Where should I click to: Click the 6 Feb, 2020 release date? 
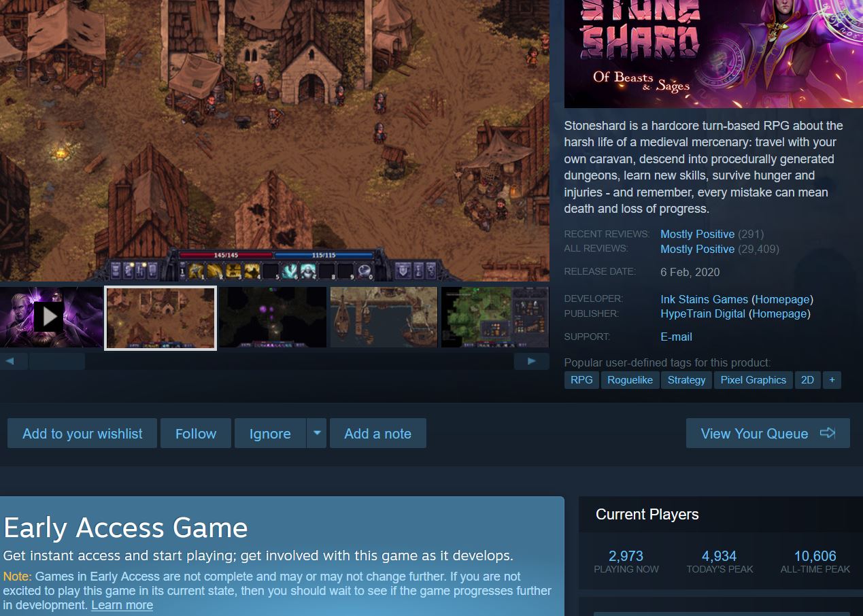[x=690, y=272]
